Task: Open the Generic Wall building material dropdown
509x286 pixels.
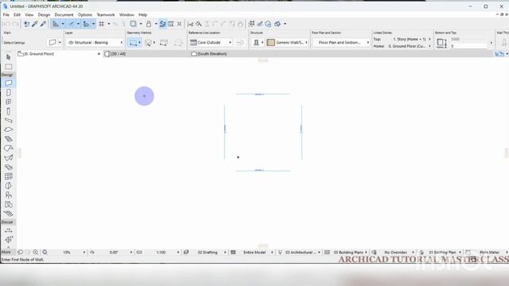Action: click(287, 42)
